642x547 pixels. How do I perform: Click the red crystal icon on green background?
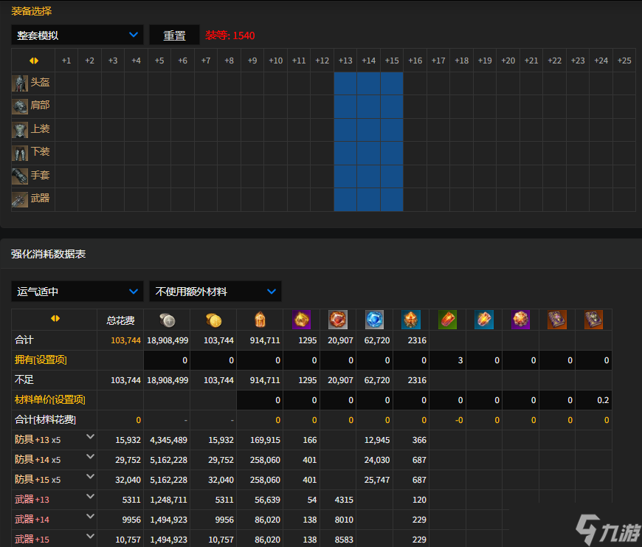(447, 320)
